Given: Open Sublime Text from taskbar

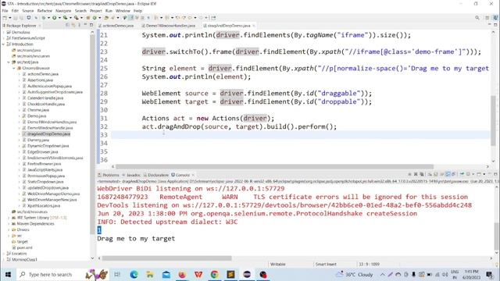Looking at the screenshot, I should tap(231, 274).
